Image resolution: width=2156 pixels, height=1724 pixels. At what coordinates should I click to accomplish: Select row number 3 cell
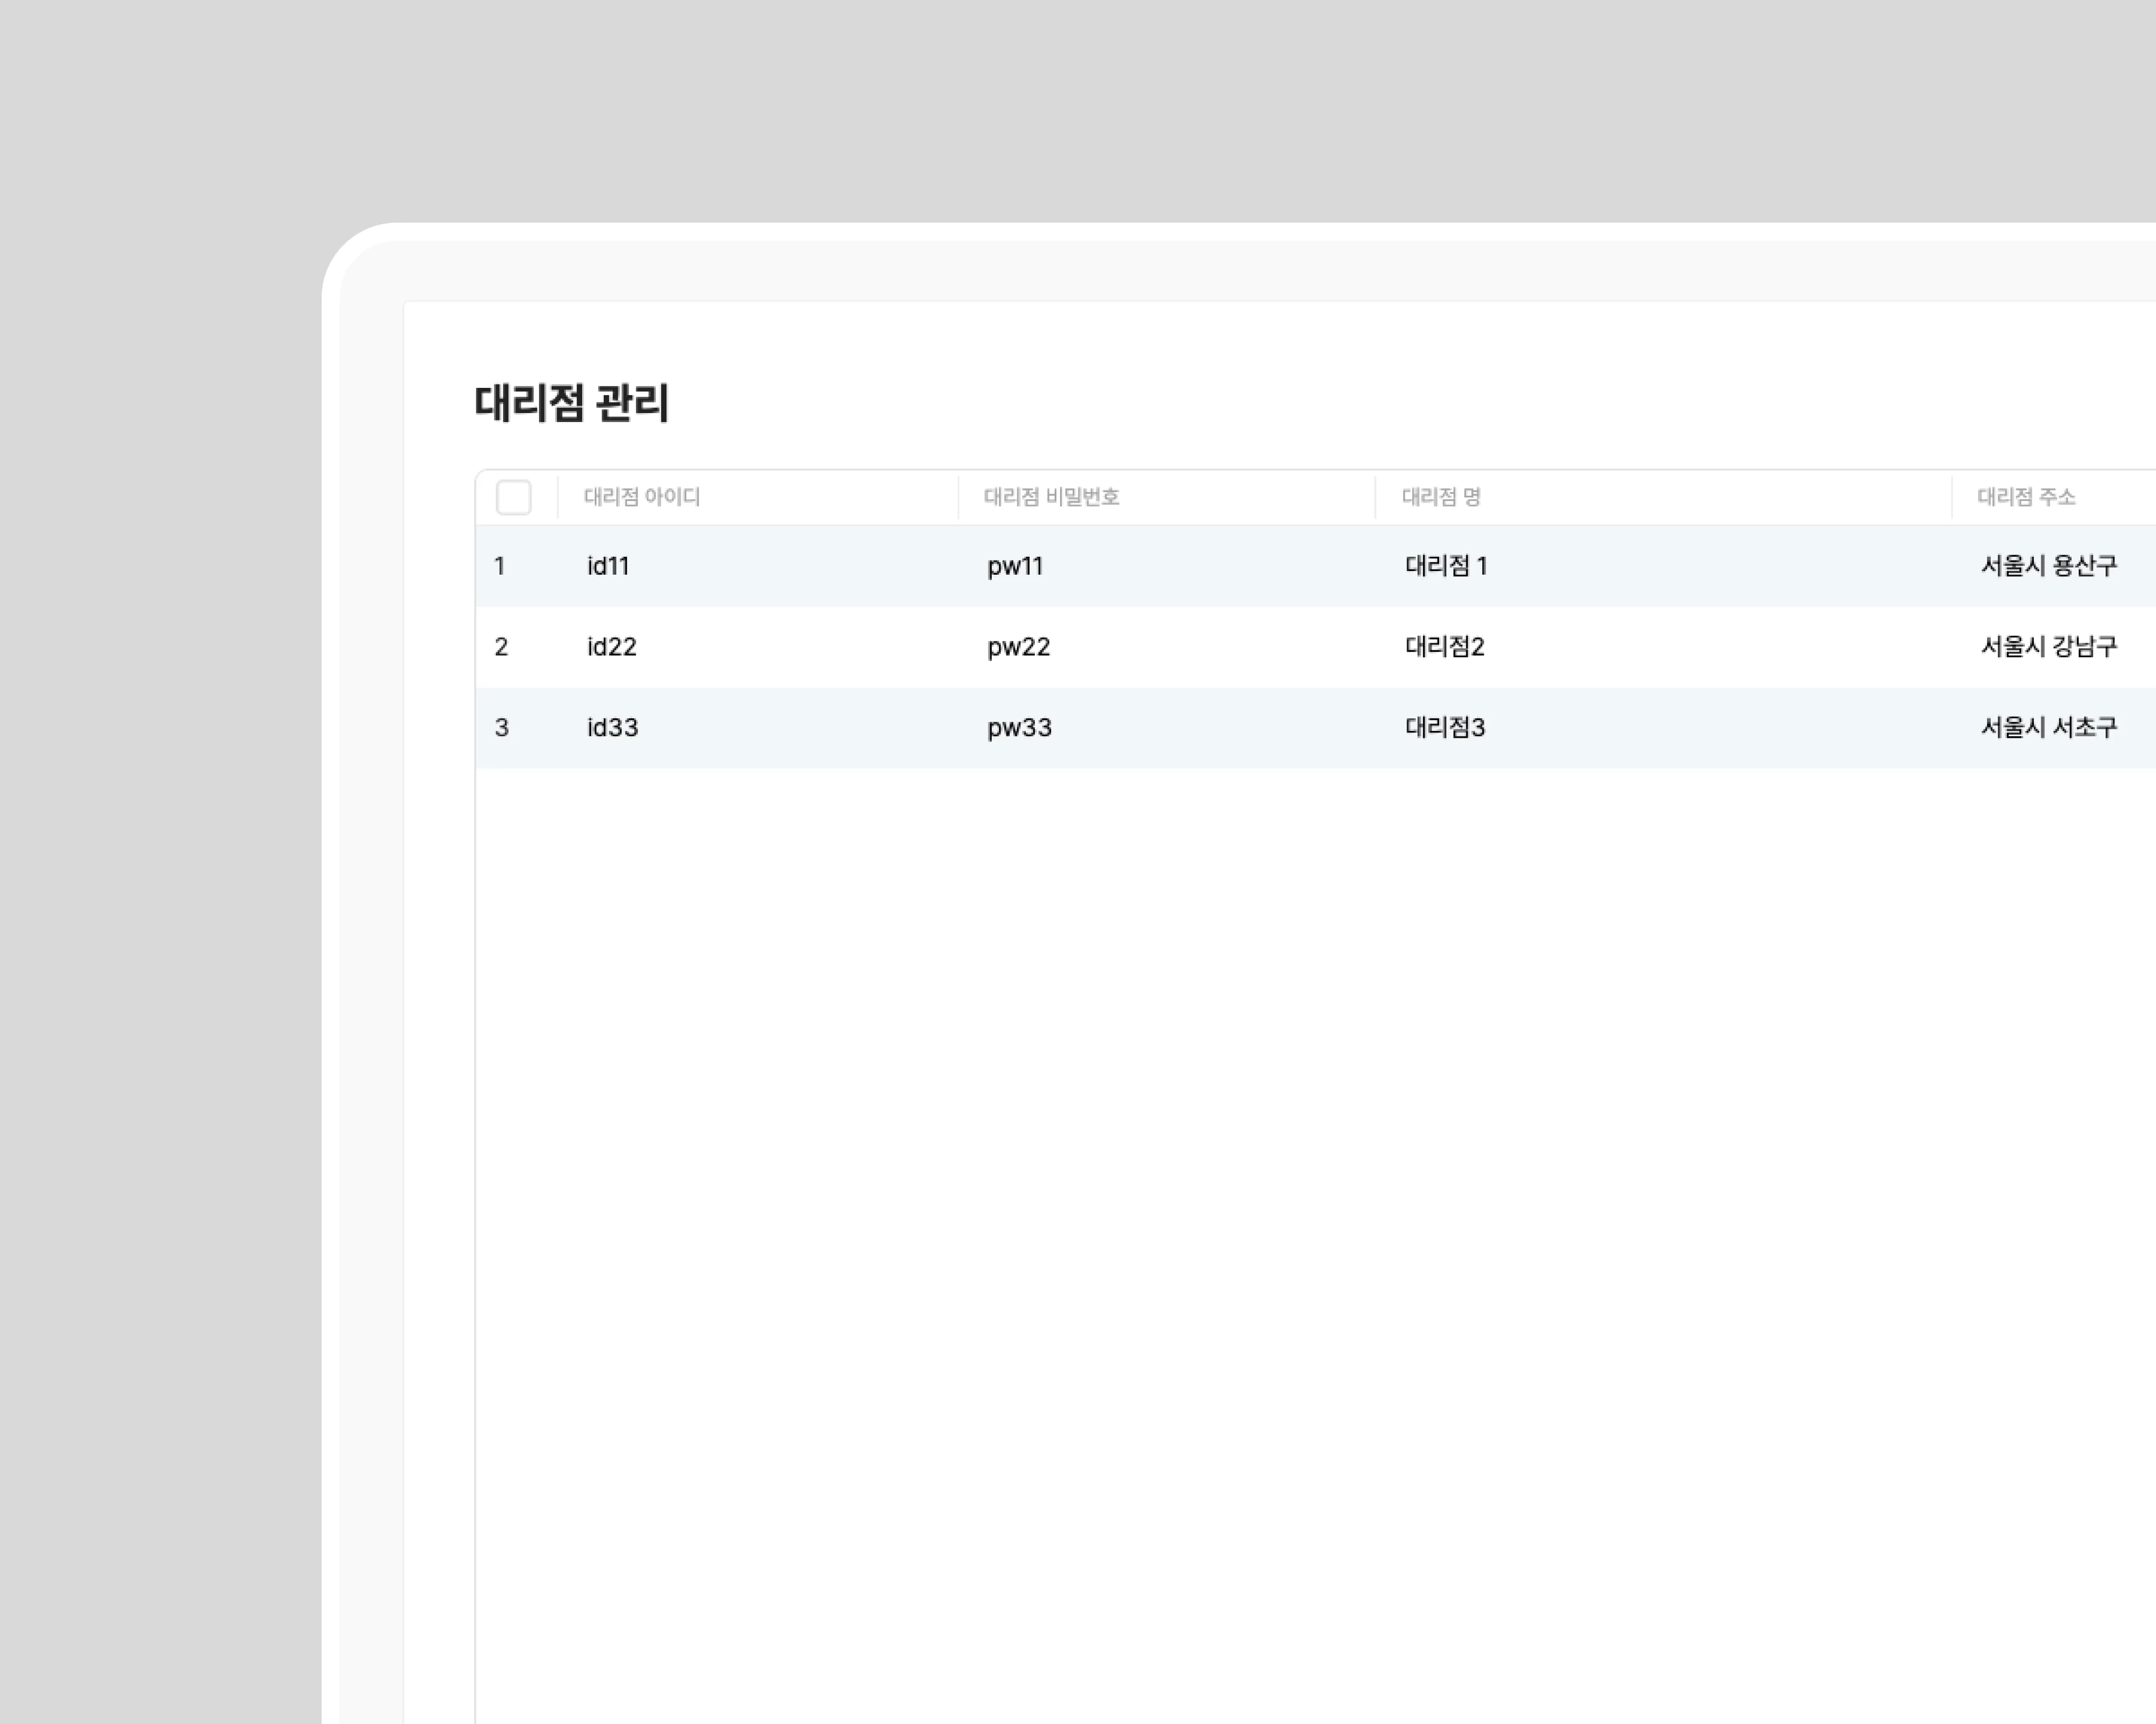click(x=502, y=728)
